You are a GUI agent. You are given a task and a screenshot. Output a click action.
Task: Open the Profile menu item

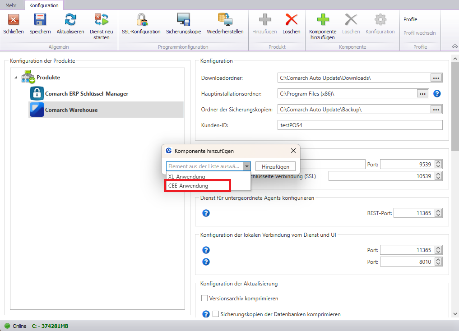410,19
